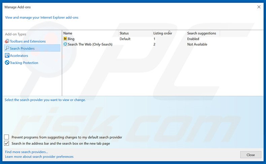Image resolution: width=266 pixels, height=164 pixels.
Task: Click the Search Providers magnifier icon
Action: pyautogui.click(x=7, y=49)
